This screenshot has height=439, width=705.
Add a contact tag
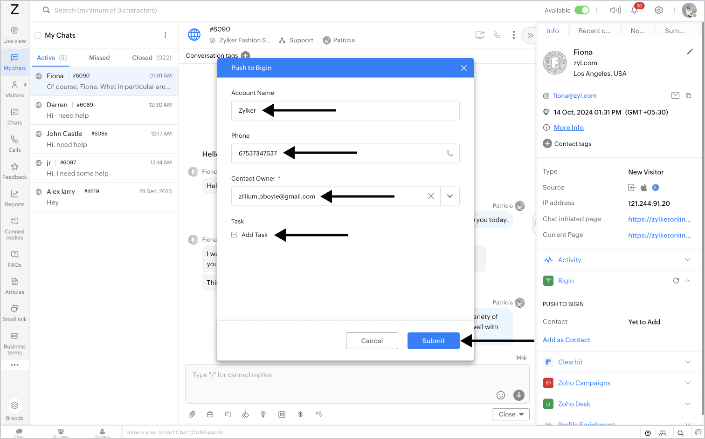tap(547, 144)
